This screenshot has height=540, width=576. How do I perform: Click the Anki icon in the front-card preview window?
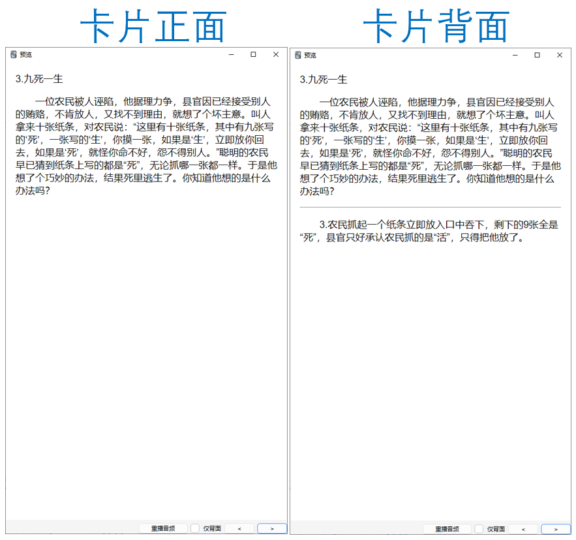click(14, 54)
